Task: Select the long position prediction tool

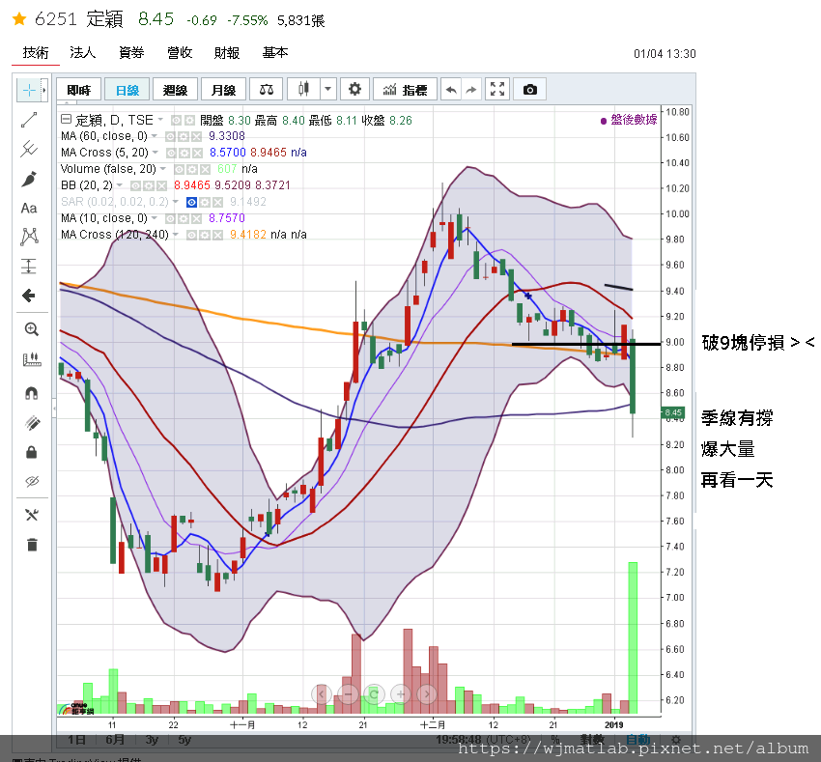Action: click(x=29, y=266)
